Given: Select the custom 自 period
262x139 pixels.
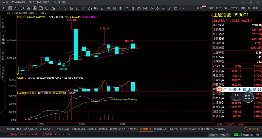Looking at the screenshot, I should 133,8.
